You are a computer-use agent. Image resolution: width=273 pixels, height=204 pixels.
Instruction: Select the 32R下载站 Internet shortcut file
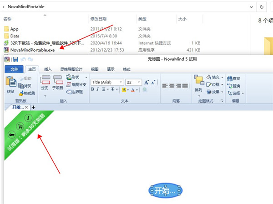coord(44,43)
